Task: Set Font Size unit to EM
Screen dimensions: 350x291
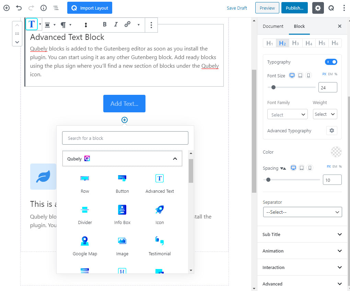Action: click(330, 74)
